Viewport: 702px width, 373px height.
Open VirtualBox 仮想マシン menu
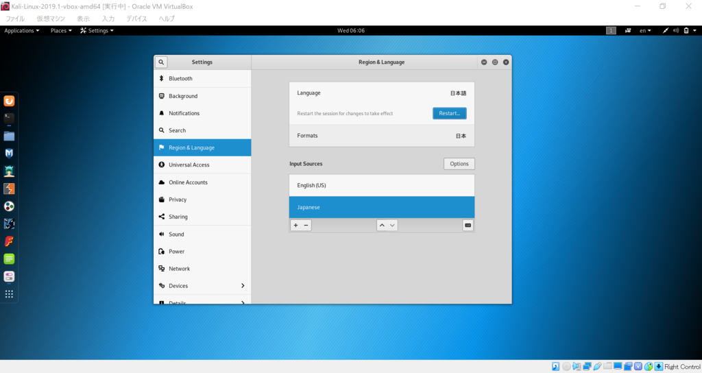pos(51,19)
